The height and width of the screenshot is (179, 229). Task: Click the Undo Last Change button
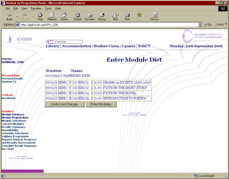64,104
